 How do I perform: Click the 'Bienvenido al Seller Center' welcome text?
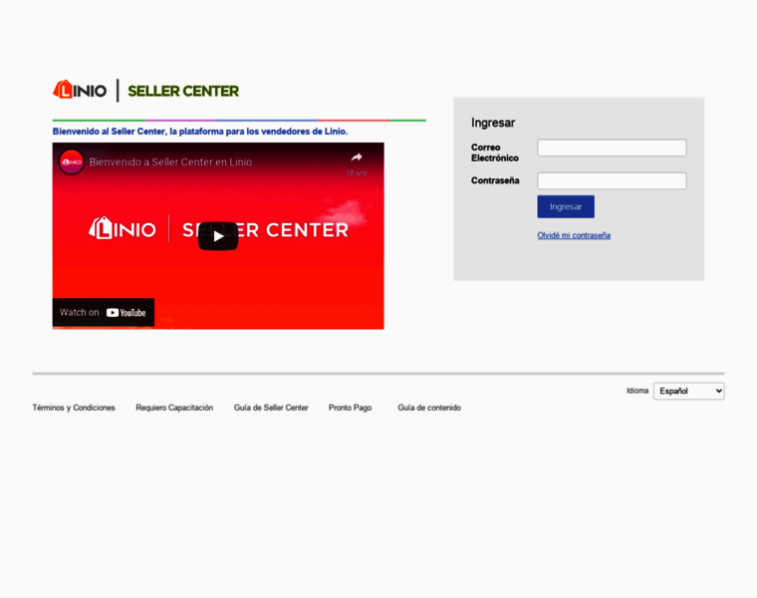click(200, 132)
